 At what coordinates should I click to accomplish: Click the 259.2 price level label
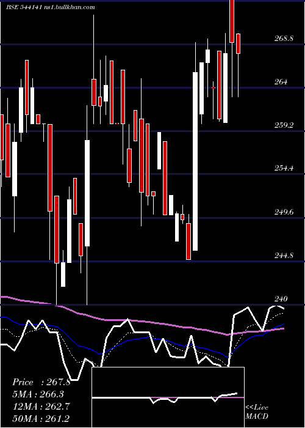pyautogui.click(x=284, y=125)
